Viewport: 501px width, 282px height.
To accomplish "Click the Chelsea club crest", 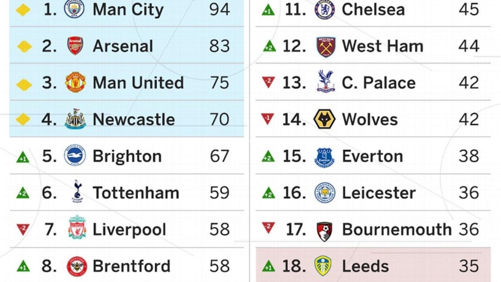I will pos(325,10).
